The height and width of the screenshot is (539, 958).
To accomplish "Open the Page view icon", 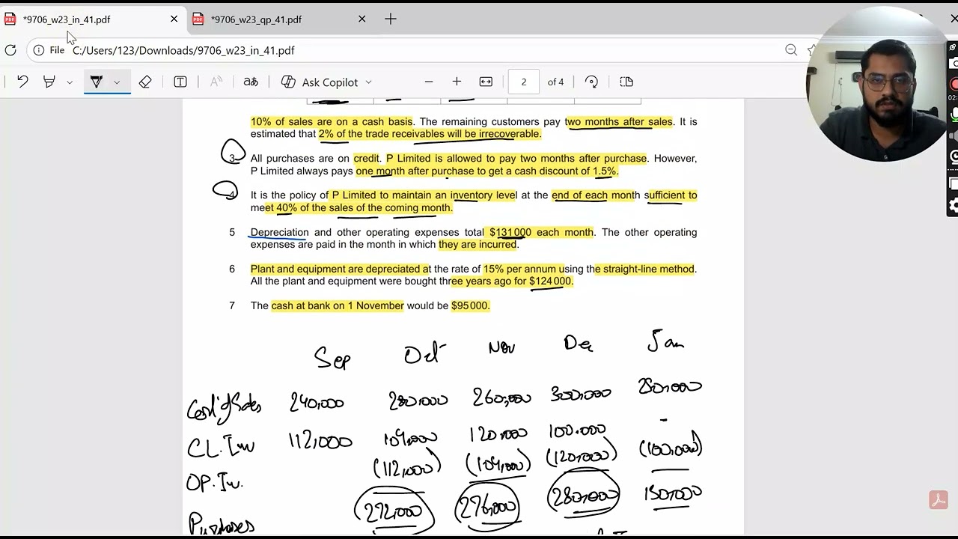I will coord(626,82).
